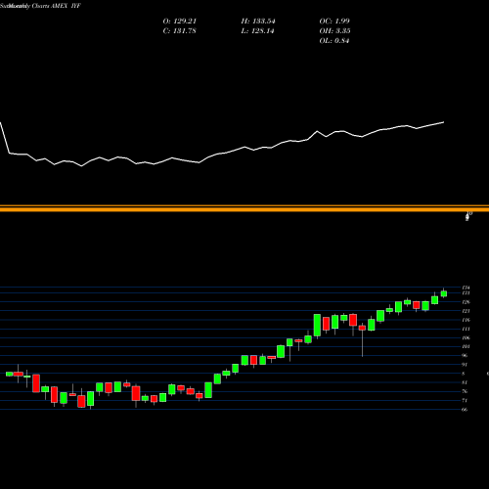Click the close price value C: 131.78

tap(179, 31)
